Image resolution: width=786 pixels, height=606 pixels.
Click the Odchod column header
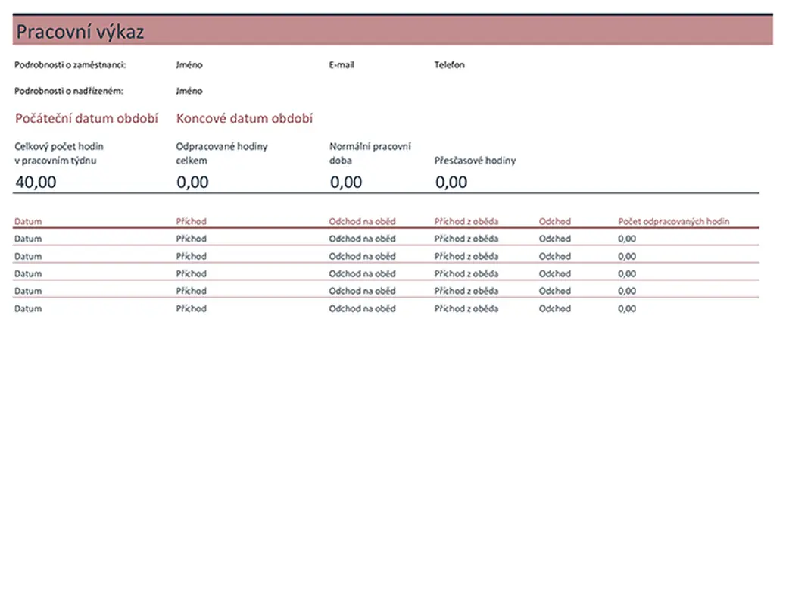pyautogui.click(x=555, y=222)
